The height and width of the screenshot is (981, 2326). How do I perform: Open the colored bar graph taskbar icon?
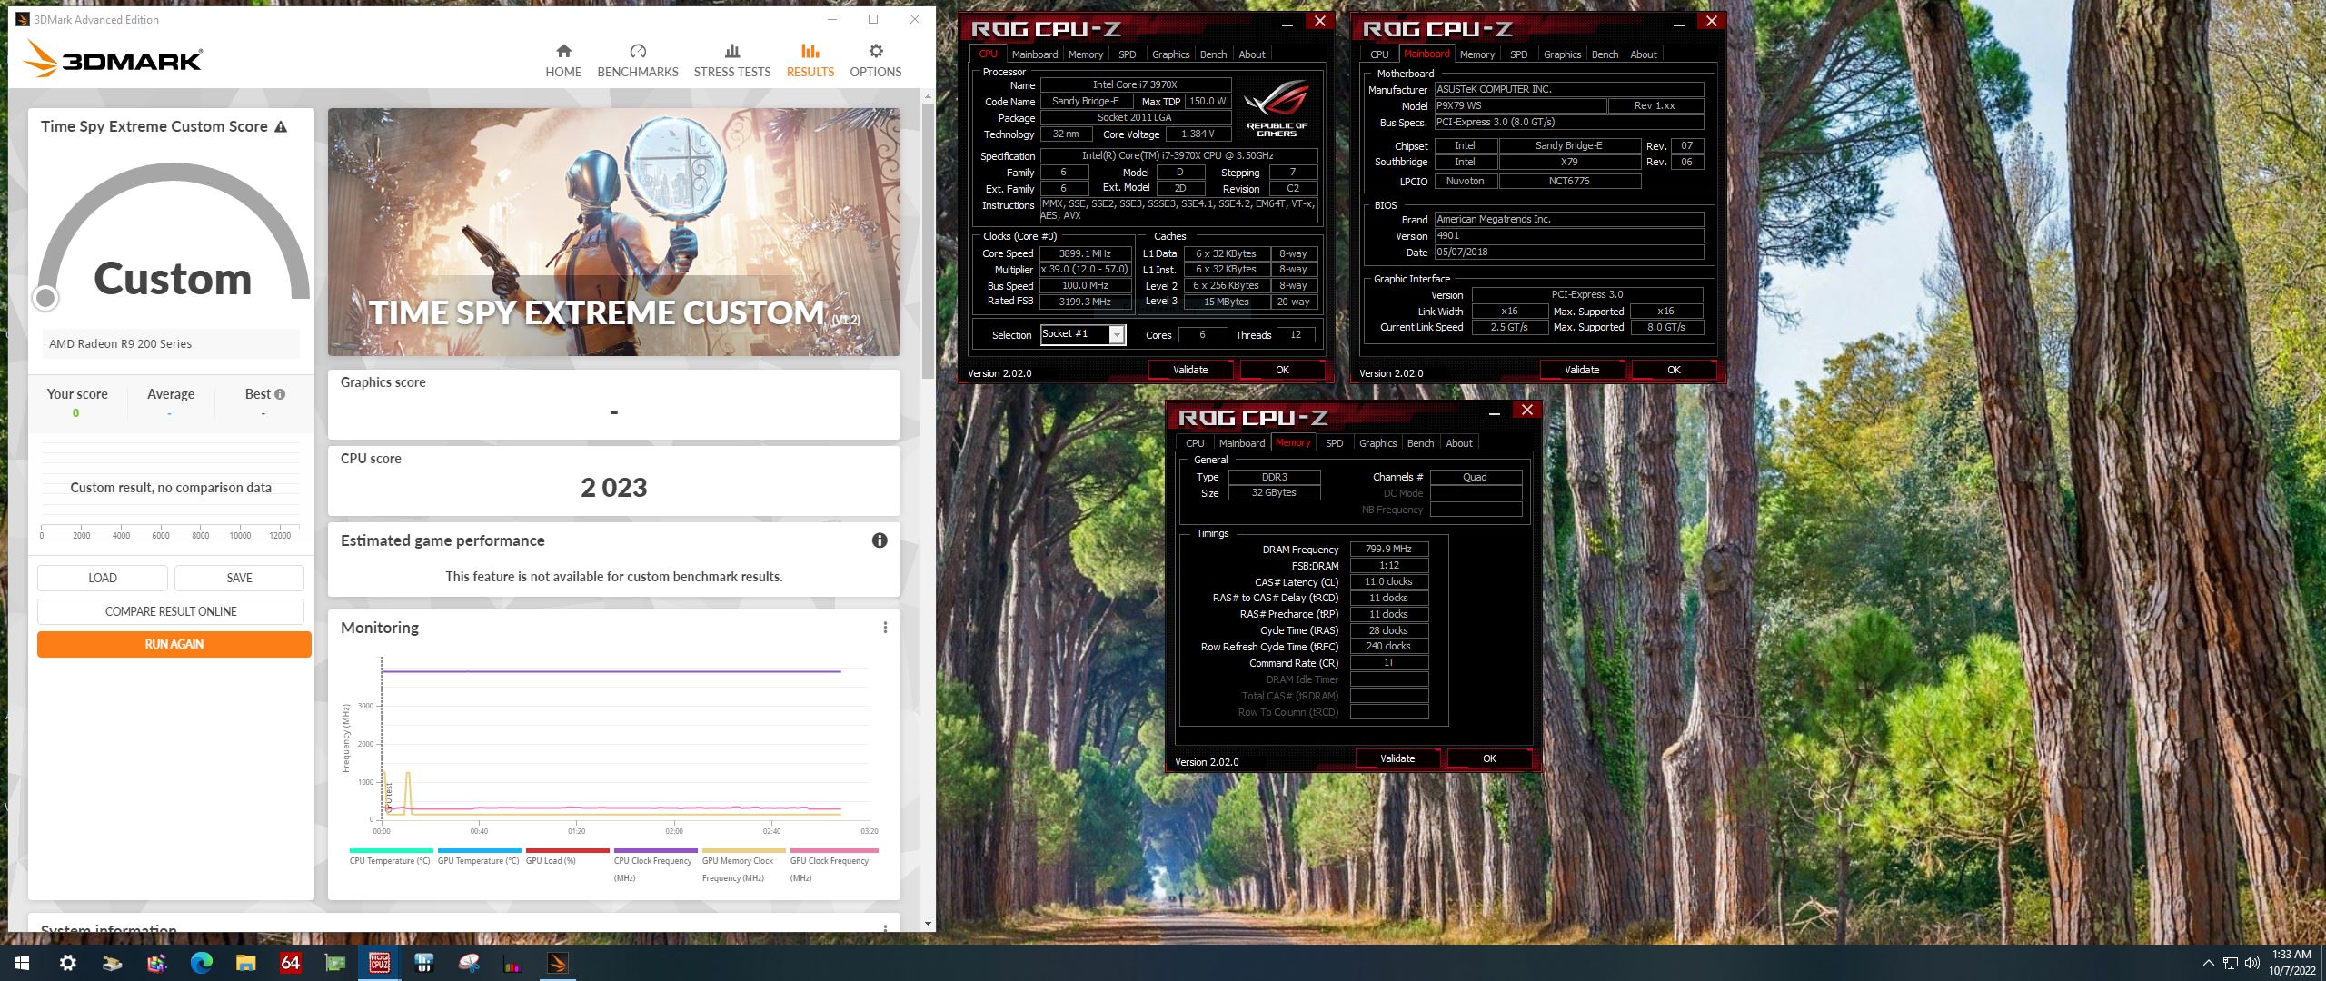513,963
